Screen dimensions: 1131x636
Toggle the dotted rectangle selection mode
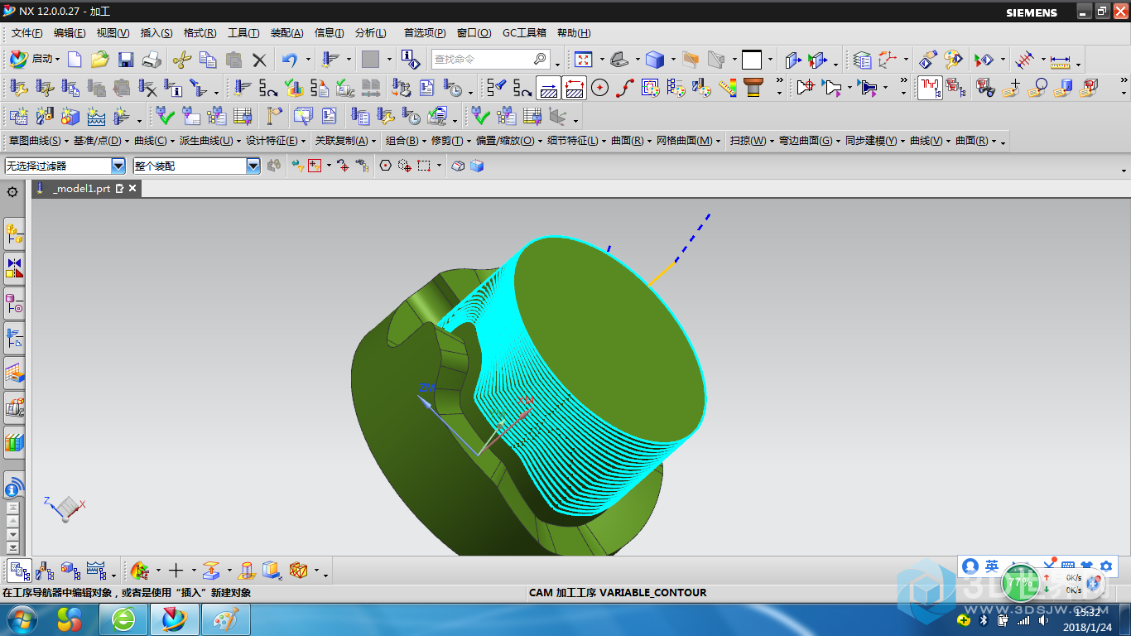[424, 166]
